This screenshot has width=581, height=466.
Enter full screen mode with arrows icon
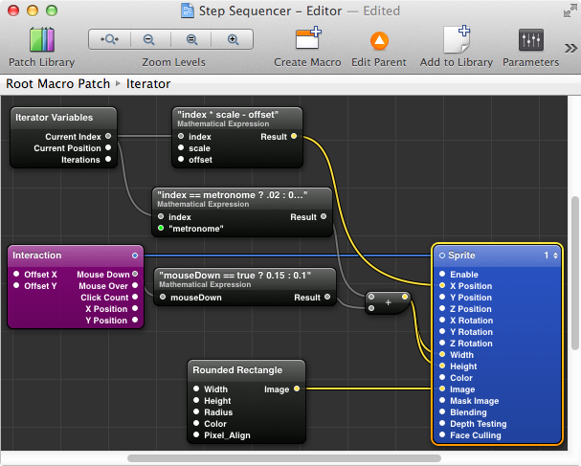570,11
